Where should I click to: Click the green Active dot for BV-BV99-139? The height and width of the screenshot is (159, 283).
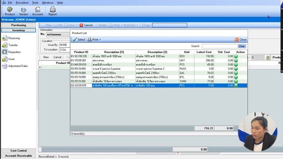tap(236, 56)
